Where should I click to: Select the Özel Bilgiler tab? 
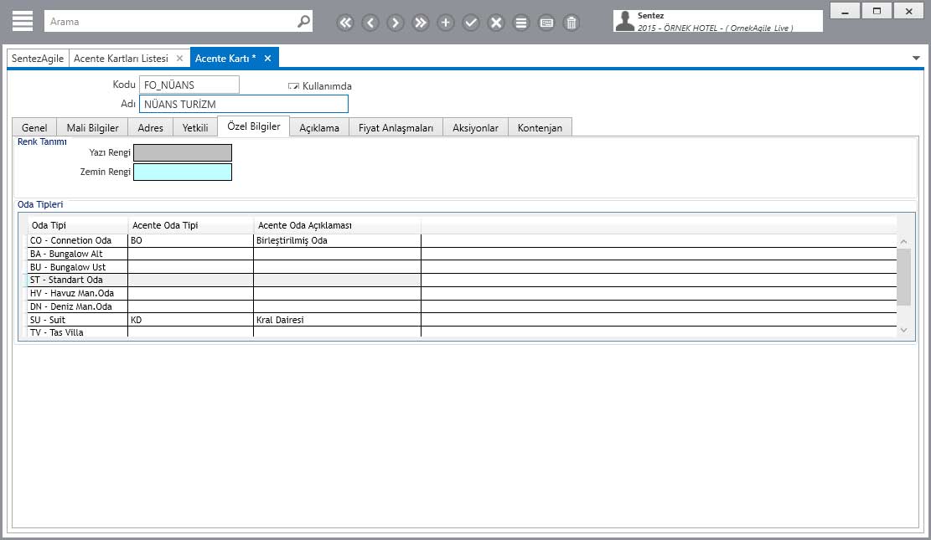(x=254, y=126)
